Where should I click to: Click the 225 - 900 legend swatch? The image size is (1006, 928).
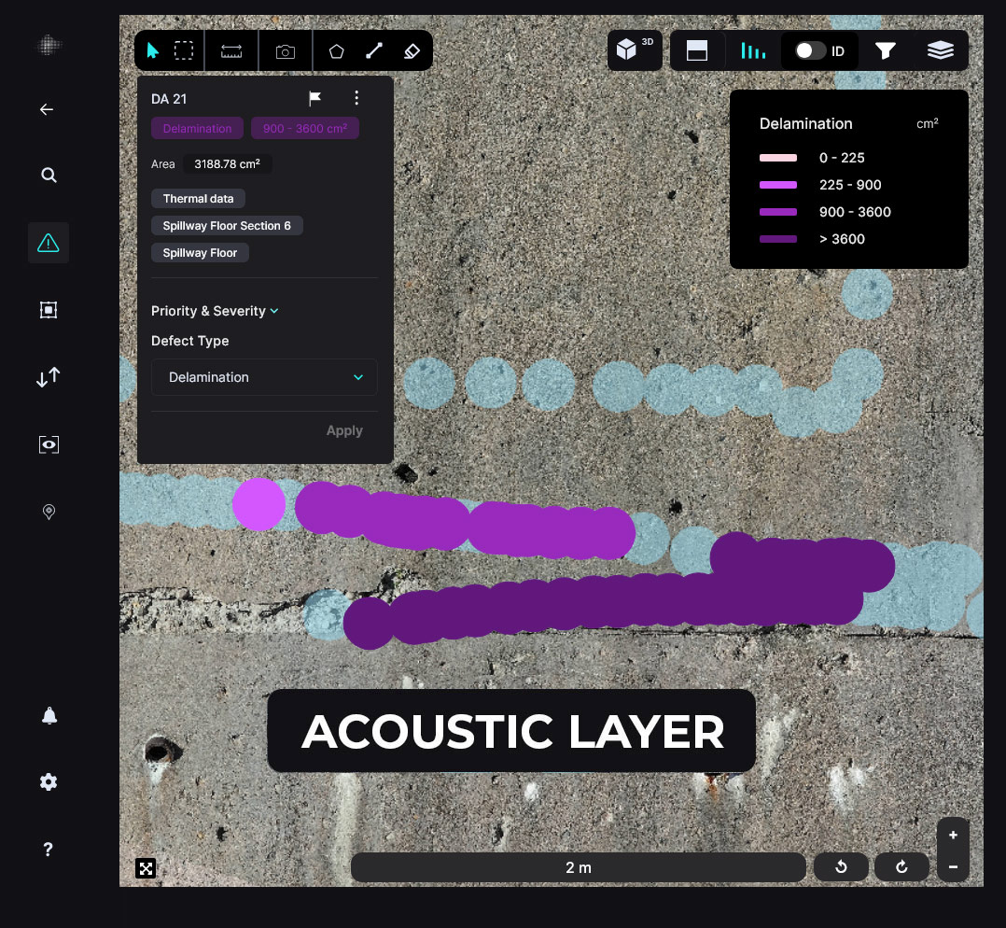coord(777,185)
